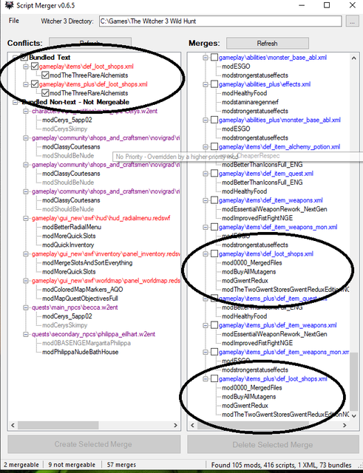Open the directory browse button with ellipsis
Viewport: 363px width, 473px height.
click(352, 21)
